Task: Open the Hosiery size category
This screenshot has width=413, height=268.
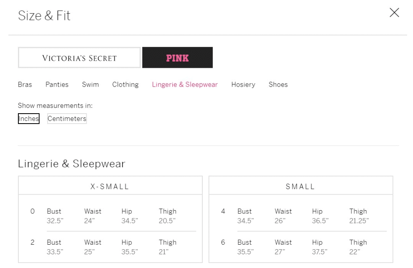Action: pyautogui.click(x=243, y=84)
